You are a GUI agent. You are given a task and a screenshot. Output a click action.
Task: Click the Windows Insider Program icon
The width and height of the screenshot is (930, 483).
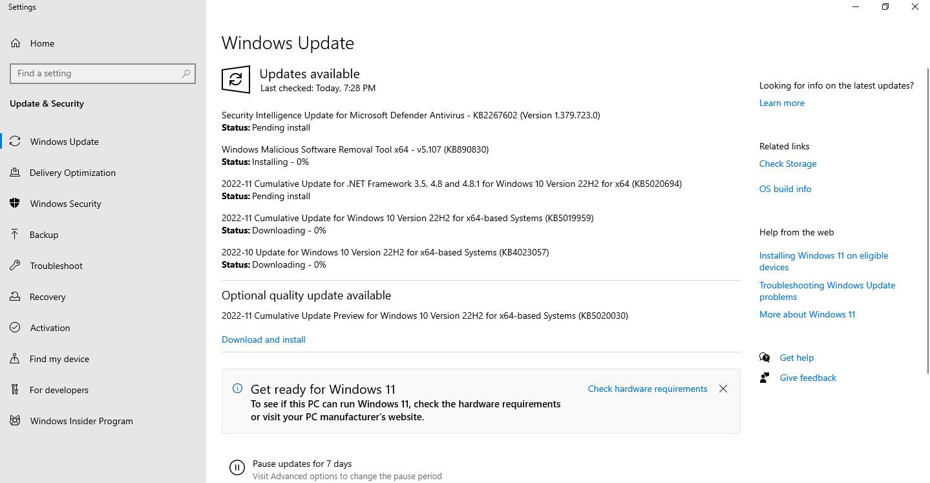point(15,421)
